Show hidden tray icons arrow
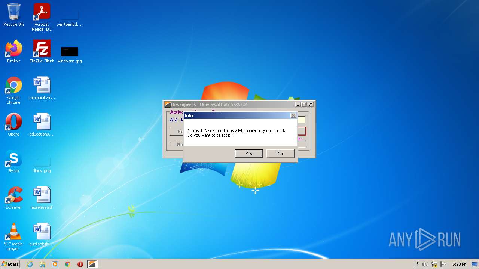The height and width of the screenshot is (269, 479). [x=417, y=264]
